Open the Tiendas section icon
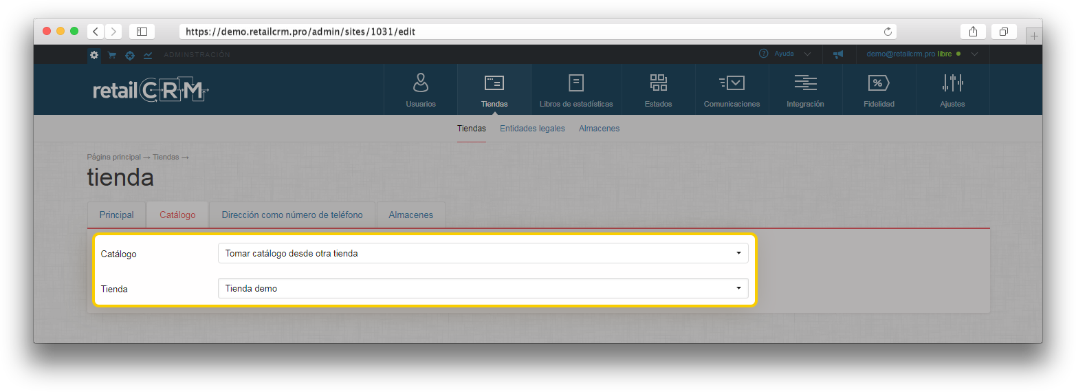The width and height of the screenshot is (1076, 392). click(x=494, y=83)
